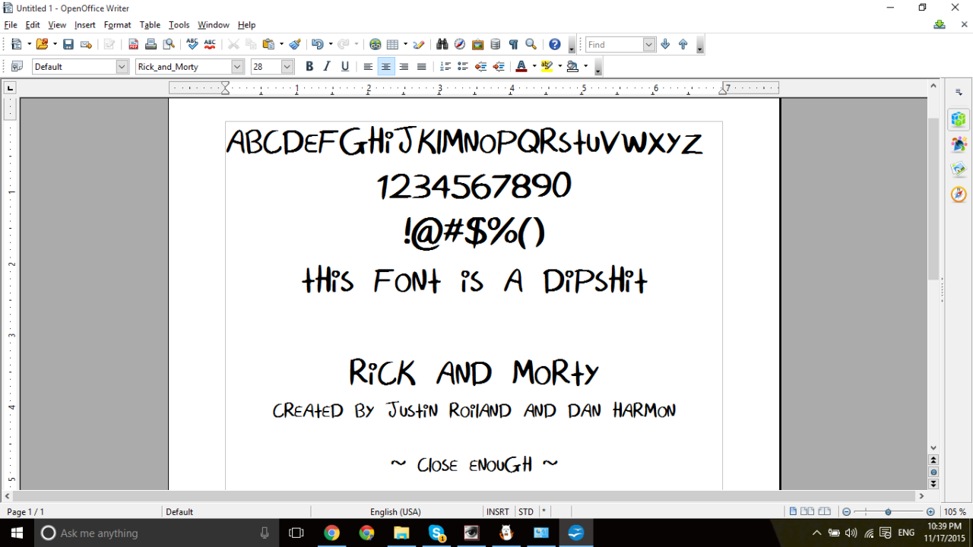Viewport: 973px width, 547px height.
Task: Toggle Nonprinting Characters pilcrow
Action: click(513, 45)
